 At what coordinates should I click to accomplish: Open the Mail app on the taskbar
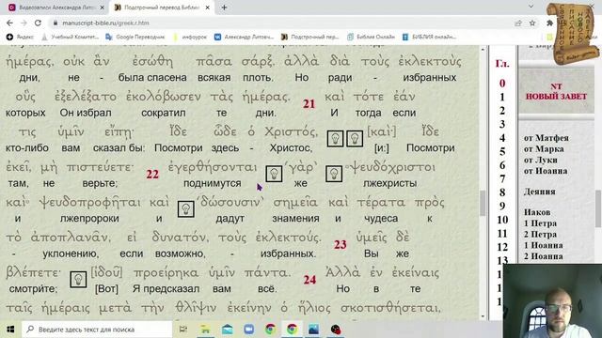[228, 330]
